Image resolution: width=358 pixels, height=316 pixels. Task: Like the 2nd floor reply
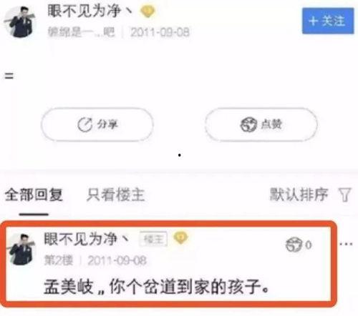click(x=299, y=245)
